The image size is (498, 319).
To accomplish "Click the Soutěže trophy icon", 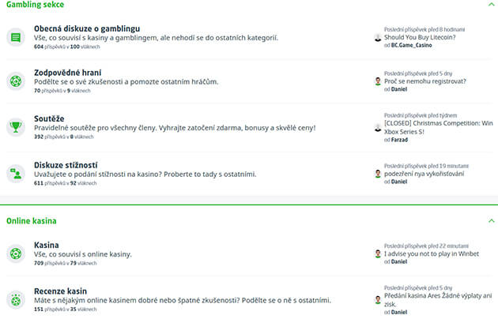I will [15, 126].
